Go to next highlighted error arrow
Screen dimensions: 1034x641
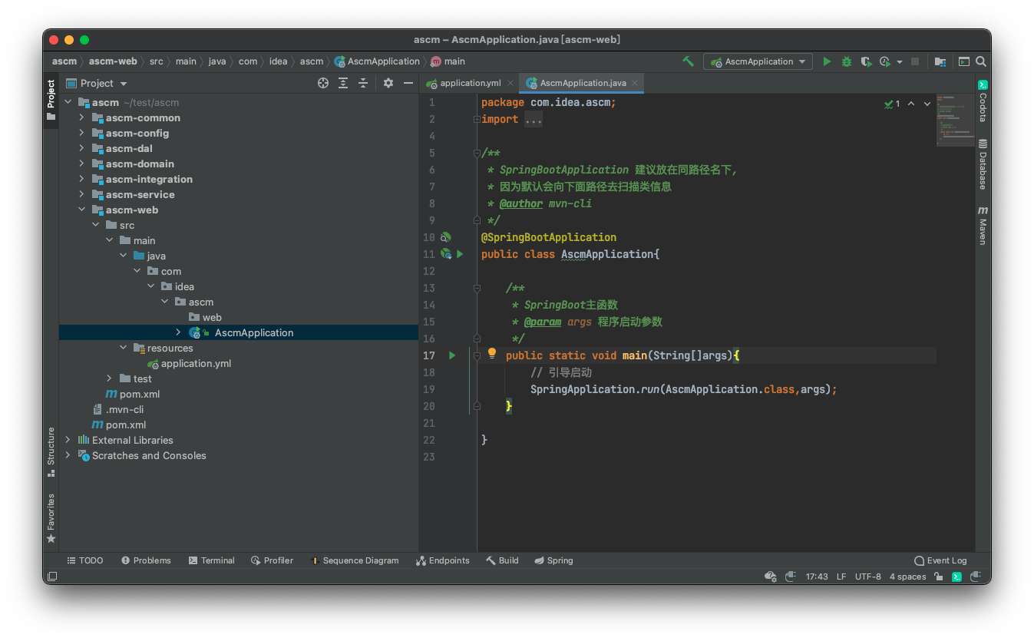coord(927,103)
